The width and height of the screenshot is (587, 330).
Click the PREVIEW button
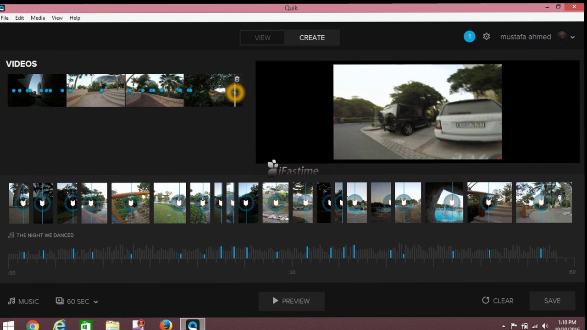292,301
